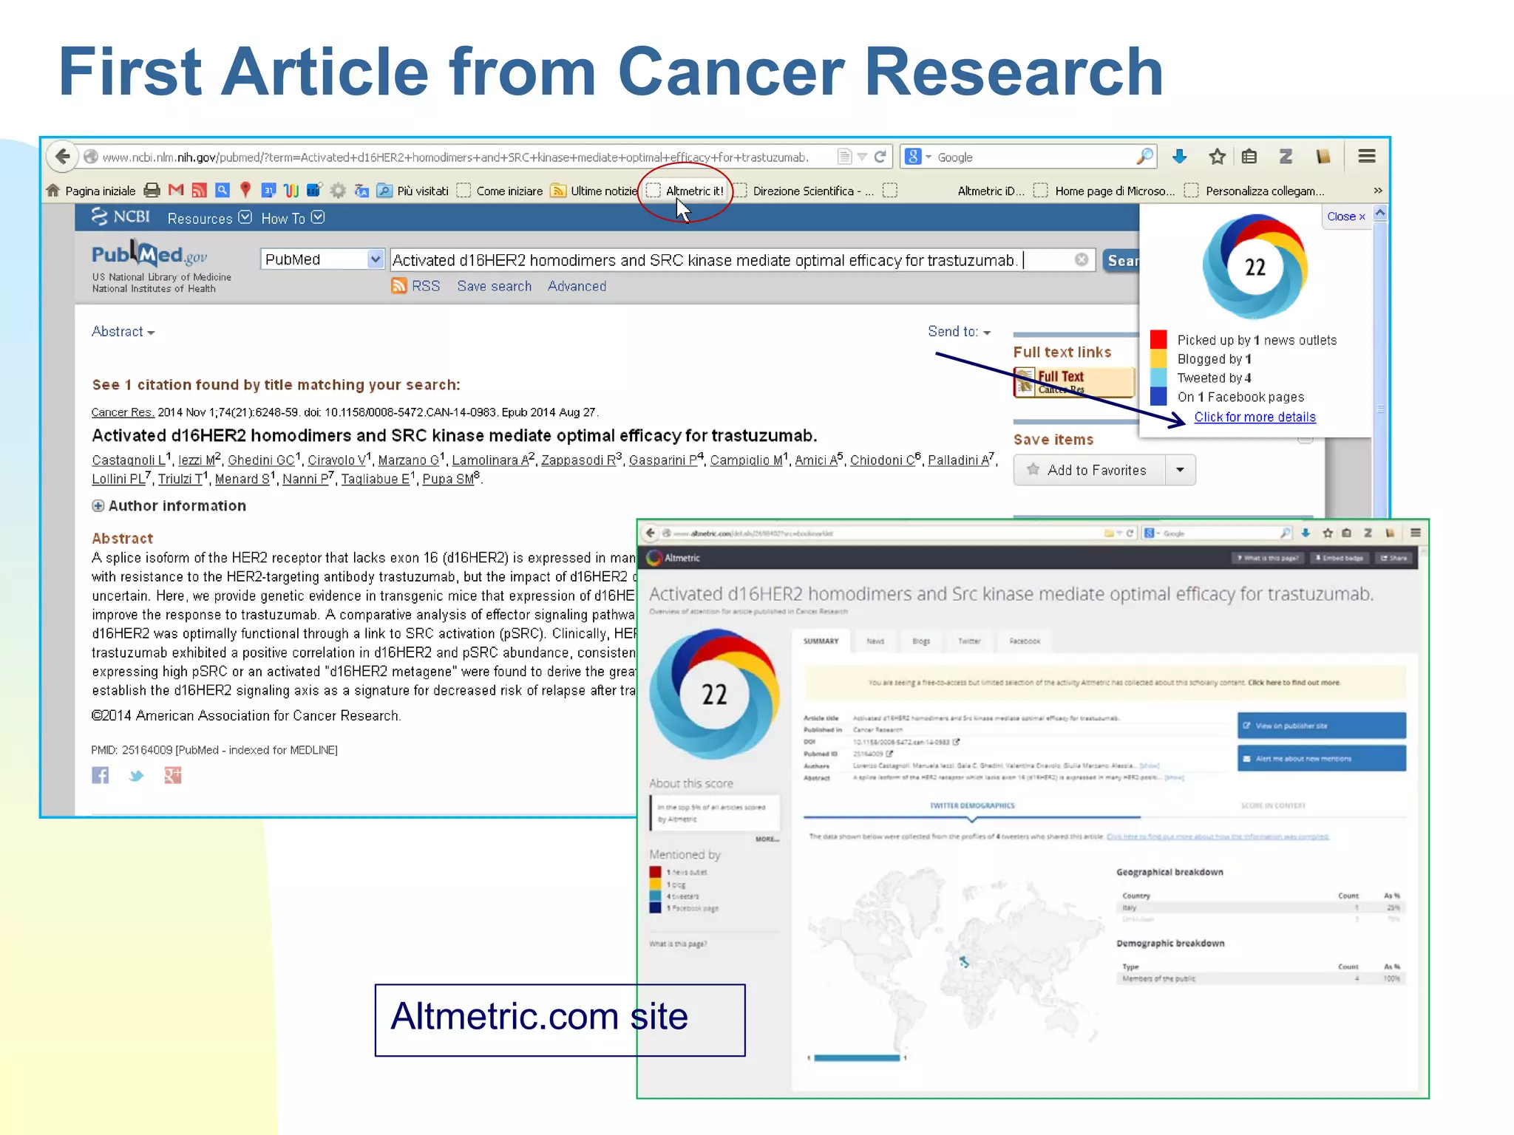Switch to the Blogs tab in the Altmetric window
This screenshot has height=1135, width=1514.
(x=921, y=641)
